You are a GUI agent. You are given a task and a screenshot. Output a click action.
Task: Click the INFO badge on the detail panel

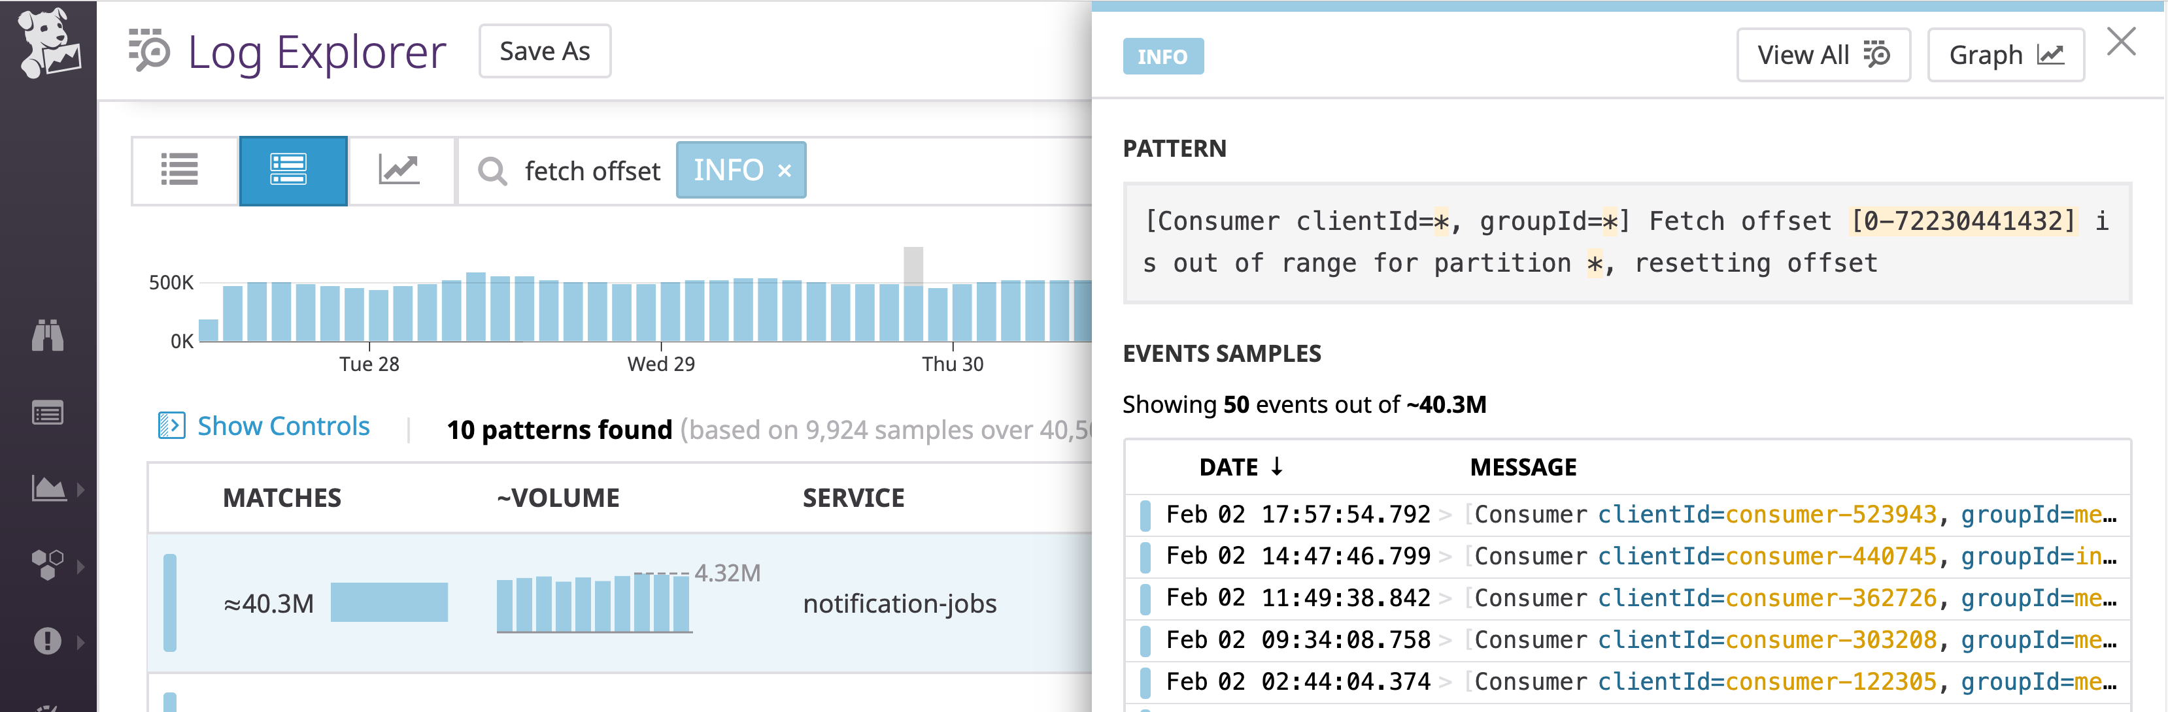click(x=1164, y=56)
